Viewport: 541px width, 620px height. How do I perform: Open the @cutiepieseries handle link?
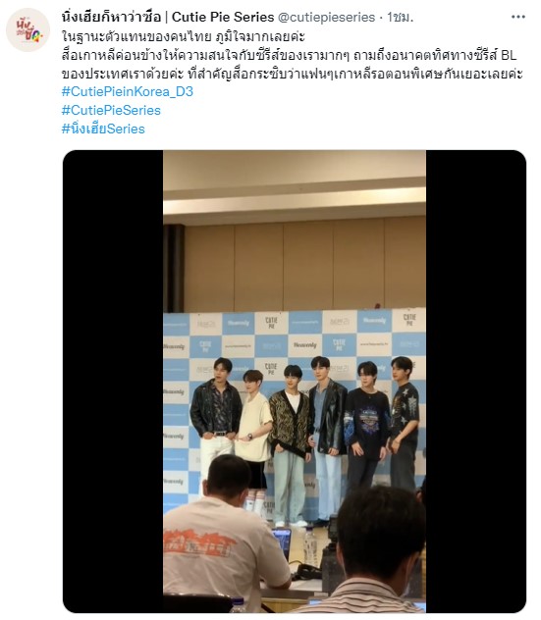point(327,17)
